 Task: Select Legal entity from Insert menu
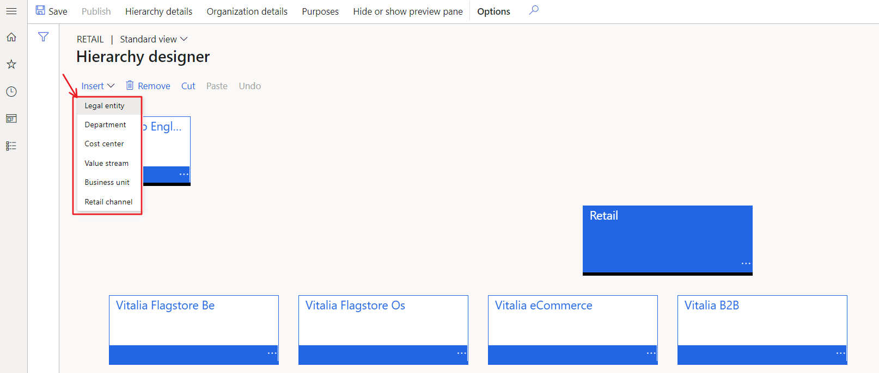pyautogui.click(x=105, y=105)
